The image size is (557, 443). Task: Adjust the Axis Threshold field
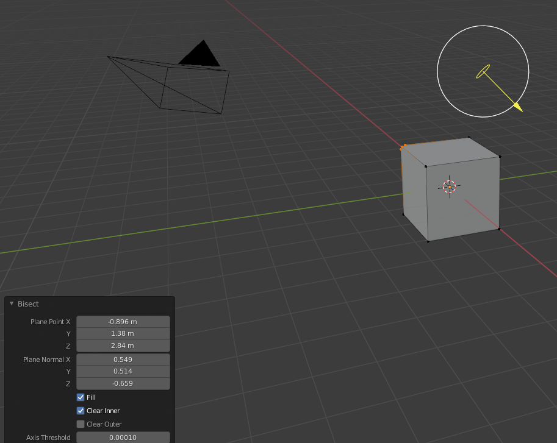coord(123,438)
